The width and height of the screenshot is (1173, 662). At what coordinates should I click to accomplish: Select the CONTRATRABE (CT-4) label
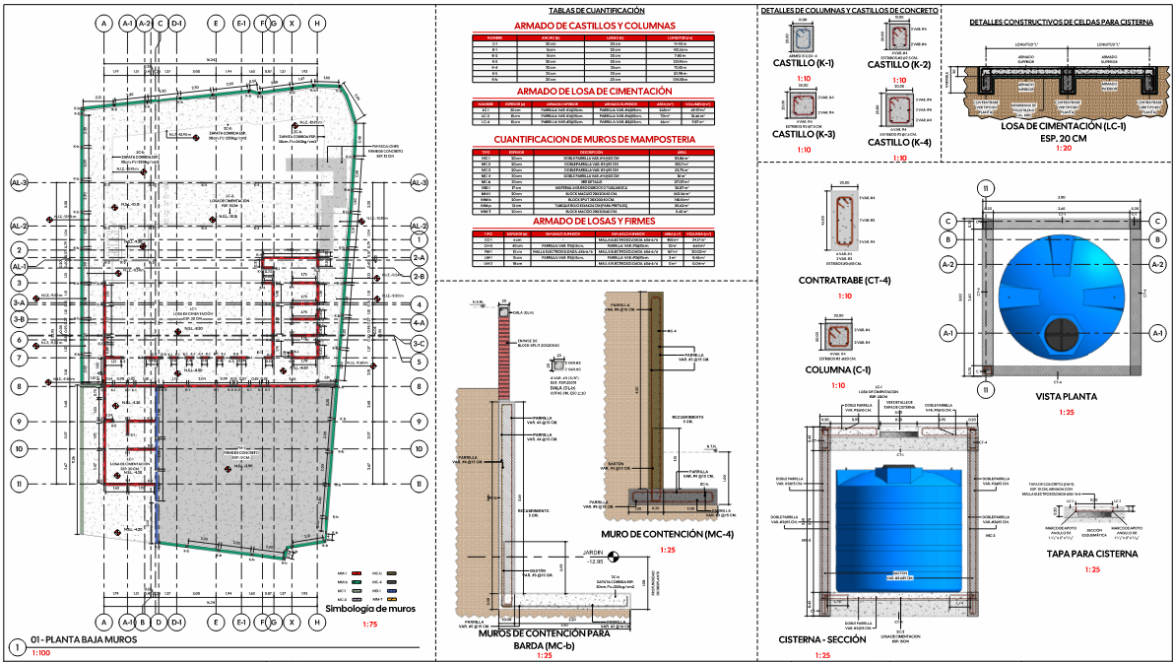[x=845, y=281]
